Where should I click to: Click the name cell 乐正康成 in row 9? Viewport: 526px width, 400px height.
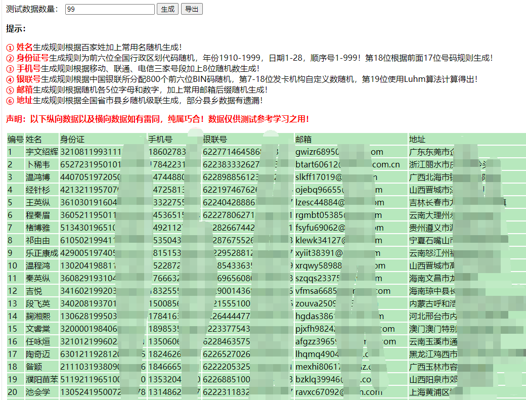[x=42, y=253]
